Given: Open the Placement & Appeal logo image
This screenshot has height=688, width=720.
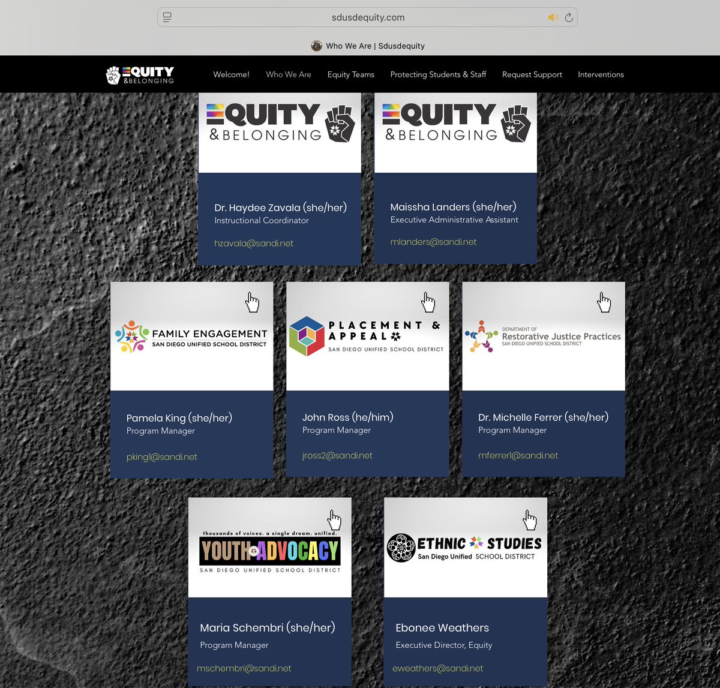Looking at the screenshot, I should [x=367, y=337].
